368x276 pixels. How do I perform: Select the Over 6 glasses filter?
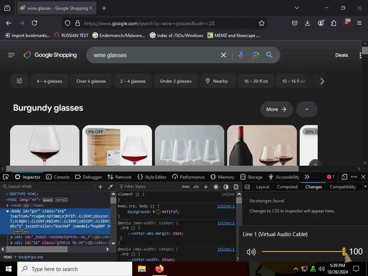(x=91, y=81)
